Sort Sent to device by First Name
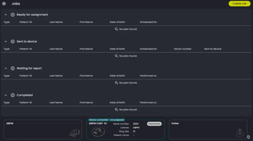The image size is (253, 141). tap(86, 49)
